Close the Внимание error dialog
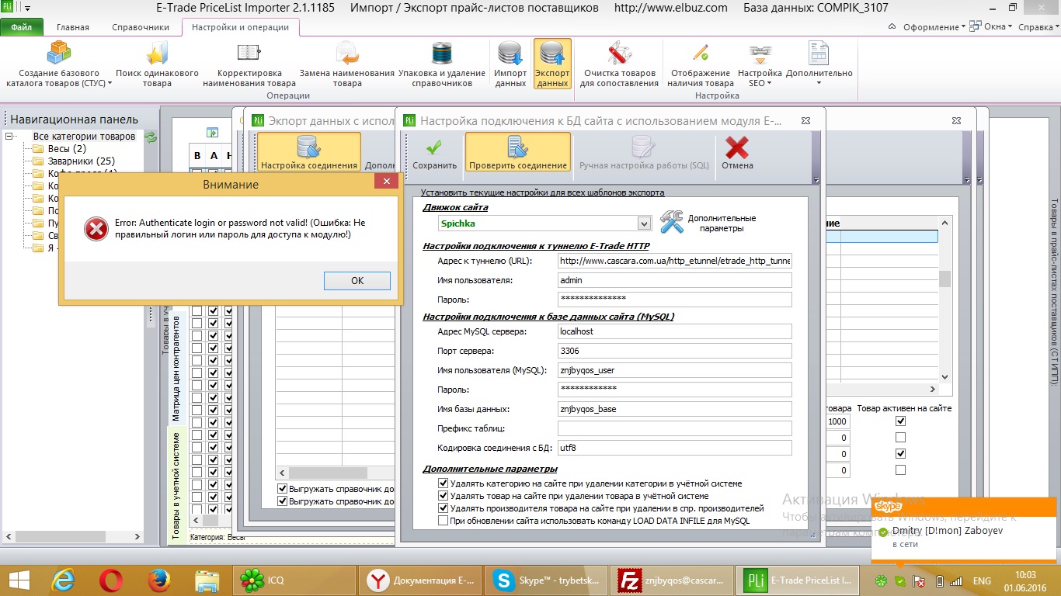The image size is (1061, 596). coord(386,182)
